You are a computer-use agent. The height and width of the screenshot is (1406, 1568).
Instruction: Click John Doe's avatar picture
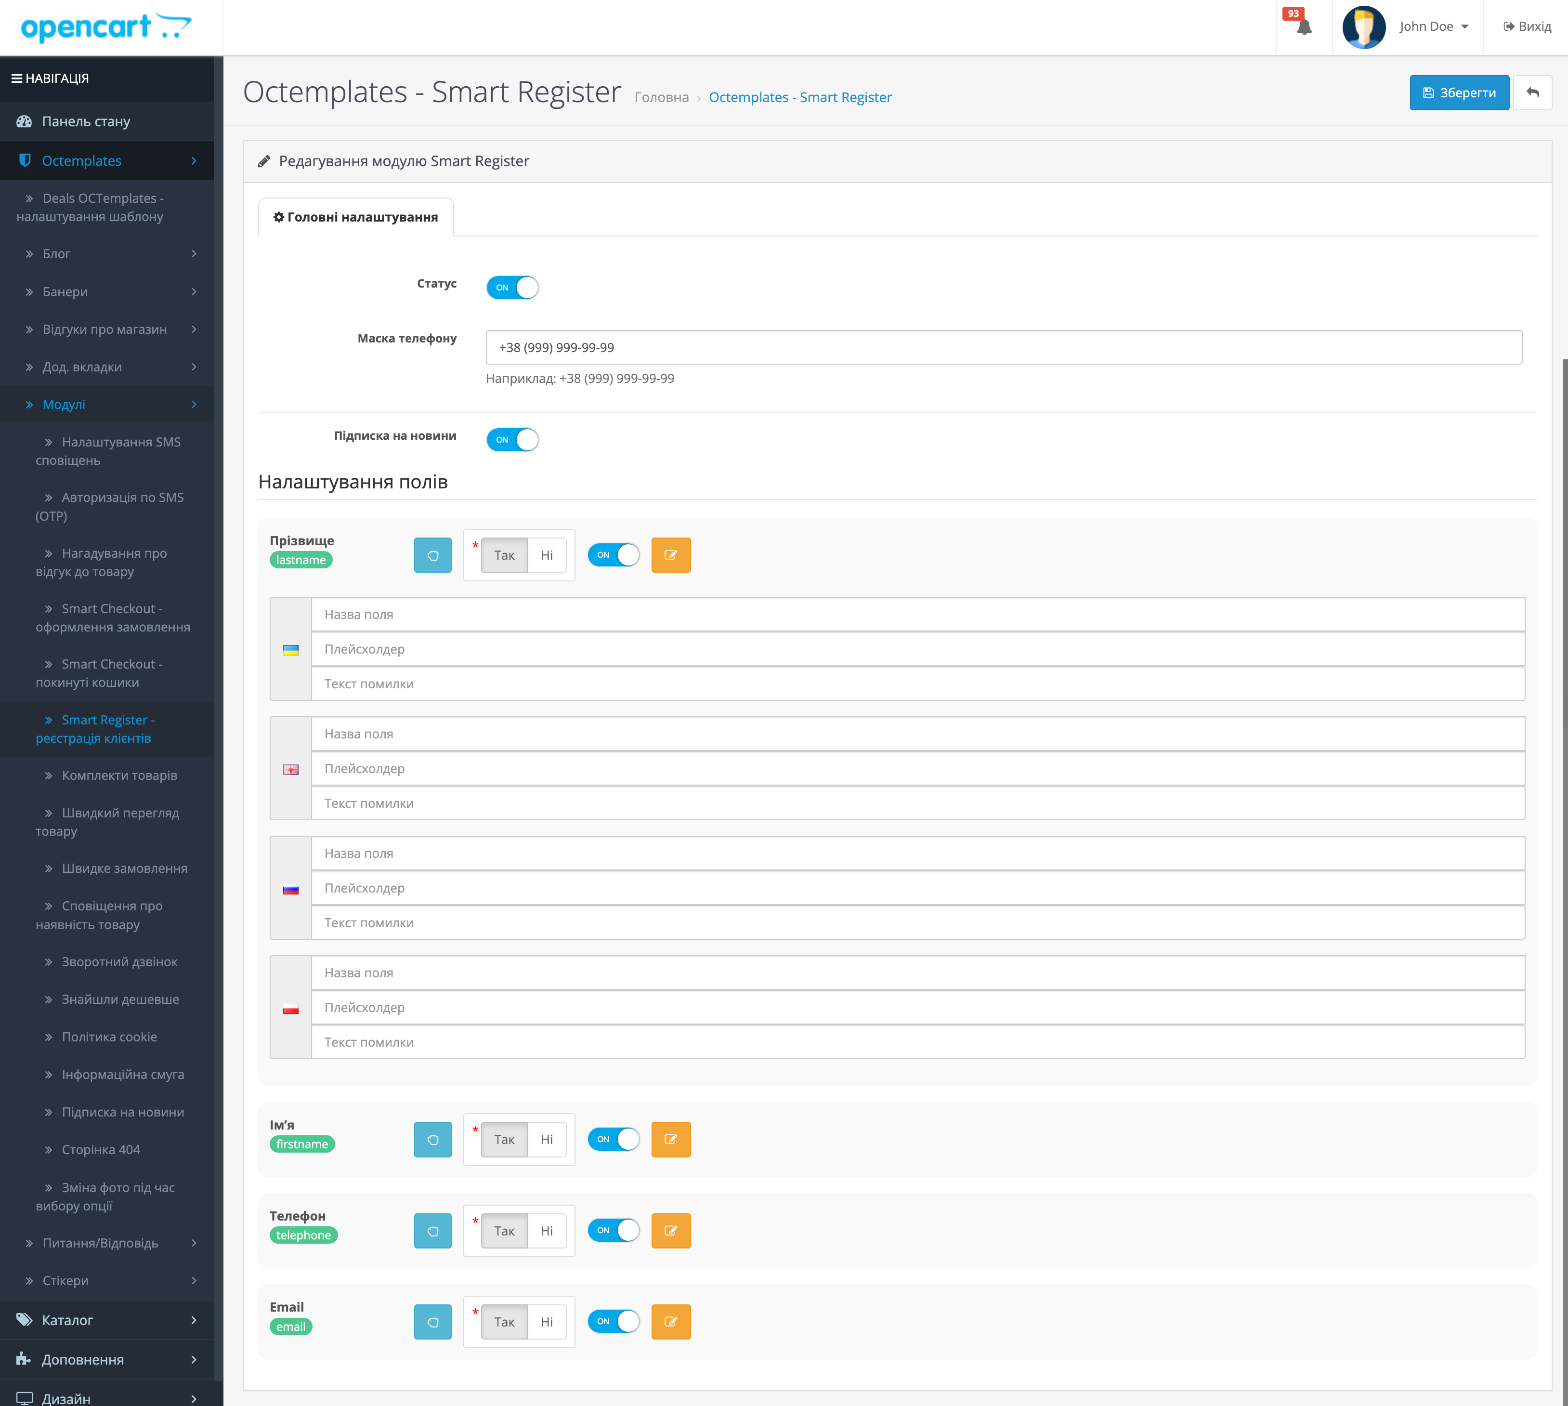point(1364,27)
